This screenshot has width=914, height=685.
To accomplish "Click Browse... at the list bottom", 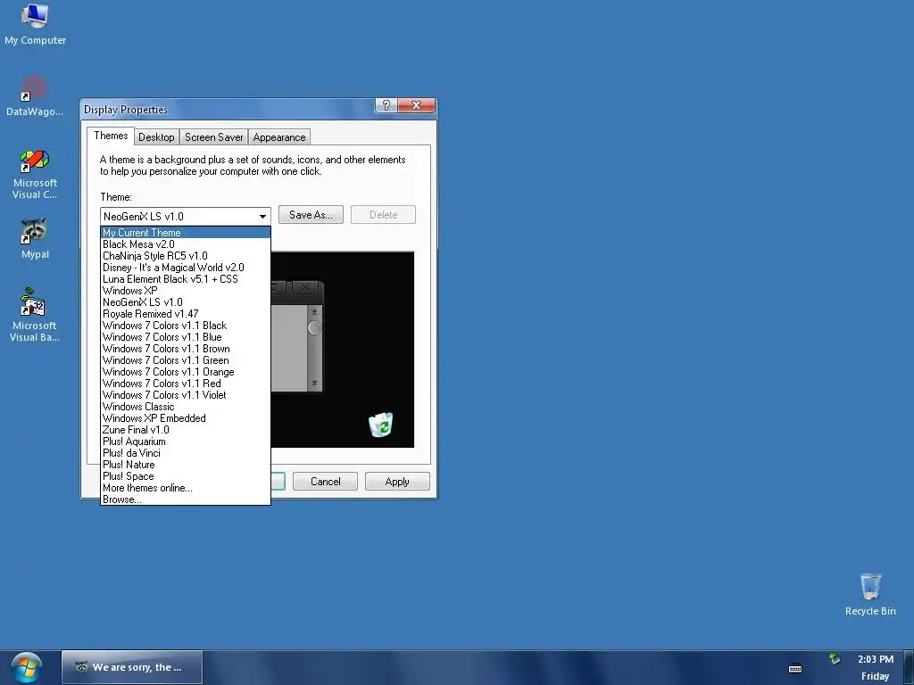I will click(186, 499).
